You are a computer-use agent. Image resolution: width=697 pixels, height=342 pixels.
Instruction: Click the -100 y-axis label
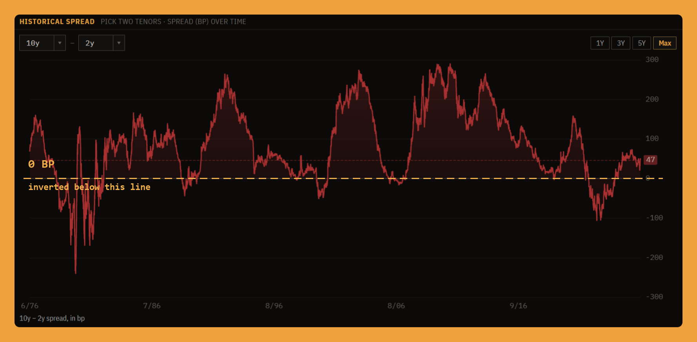(654, 218)
